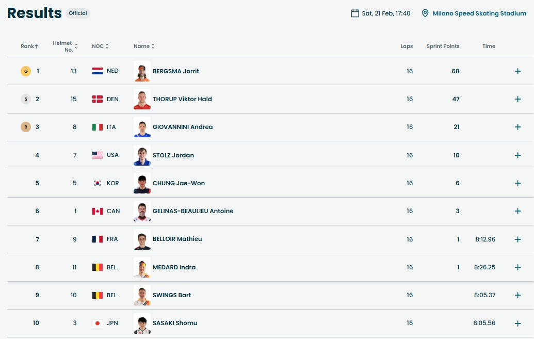Sort results by Name column
The width and height of the screenshot is (534, 339).
tap(144, 46)
